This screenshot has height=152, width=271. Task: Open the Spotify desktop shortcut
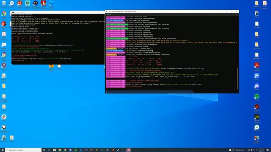tap(257, 96)
